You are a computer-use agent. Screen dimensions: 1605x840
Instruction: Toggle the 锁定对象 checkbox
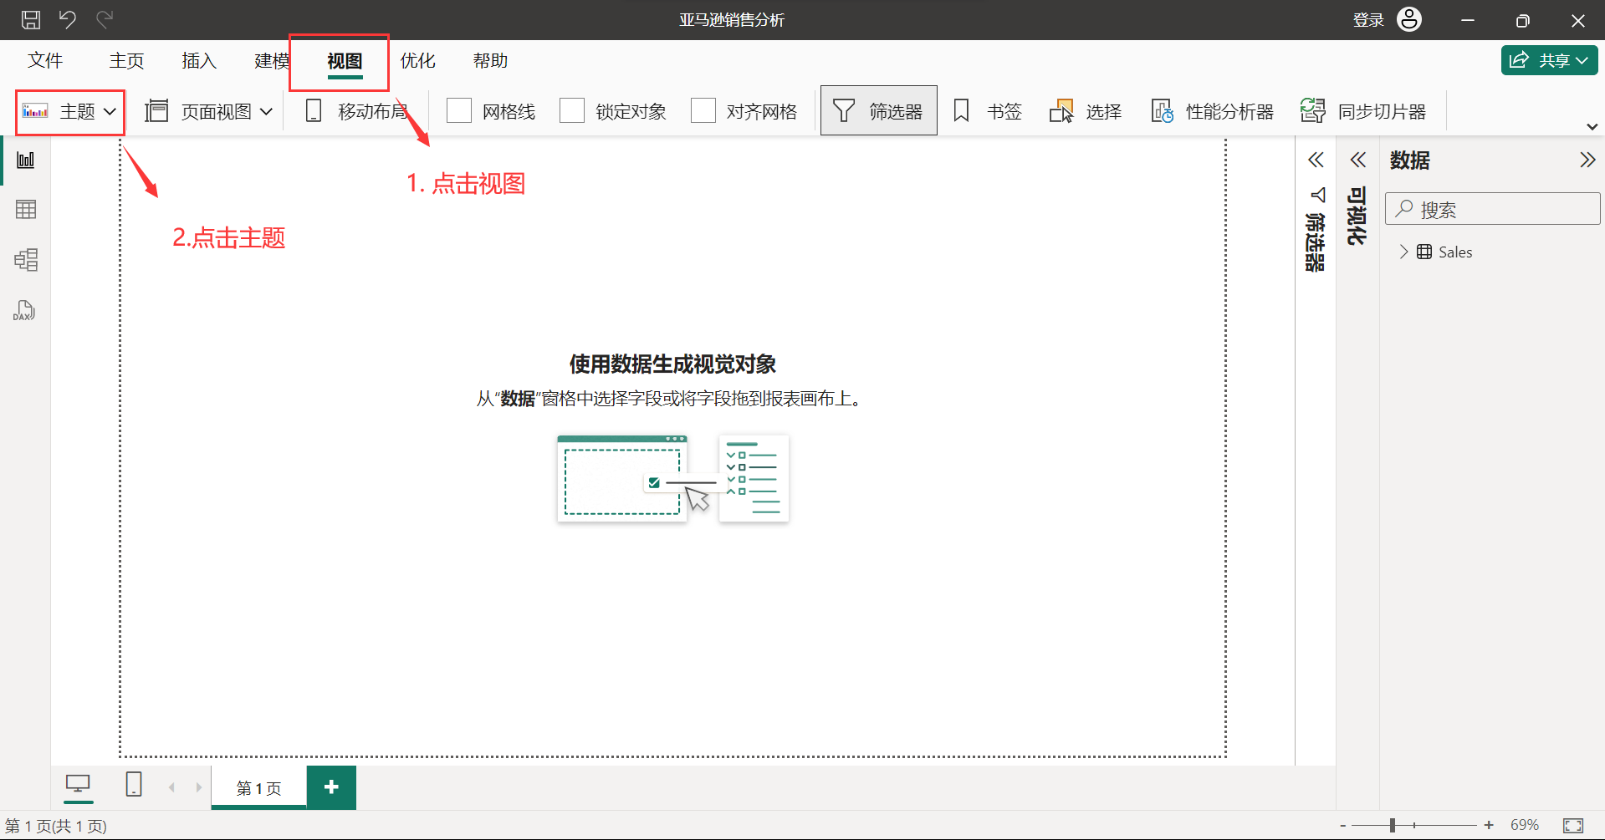572,110
